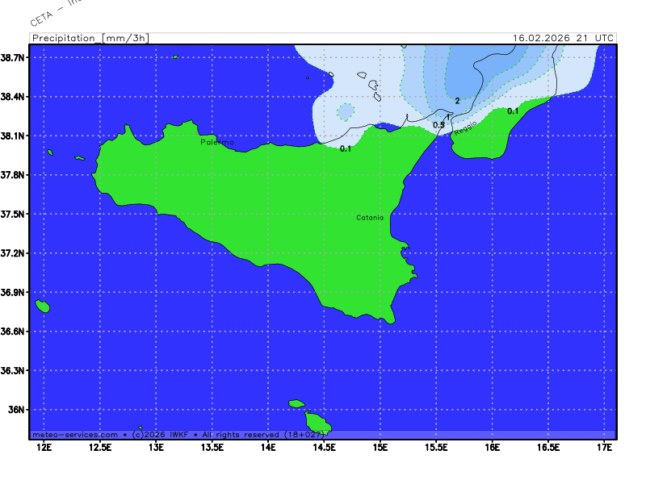Click the contour label 2
646x484 pixels.
(457, 101)
